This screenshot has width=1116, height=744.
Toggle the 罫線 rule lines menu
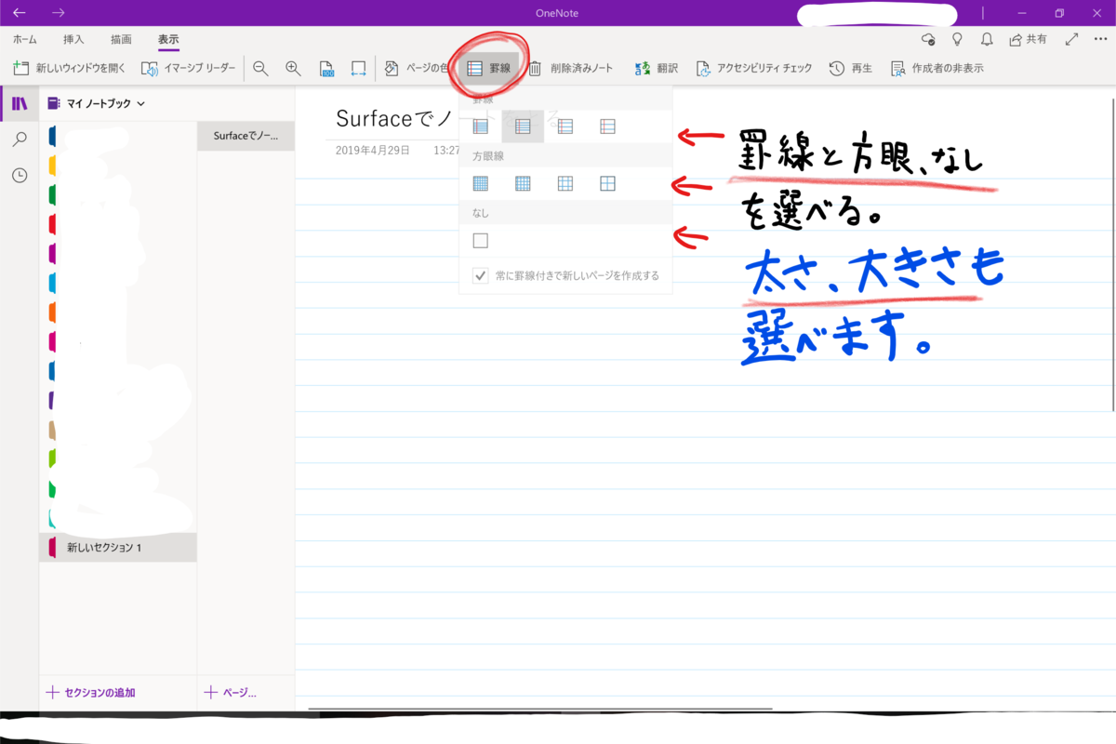tap(489, 68)
